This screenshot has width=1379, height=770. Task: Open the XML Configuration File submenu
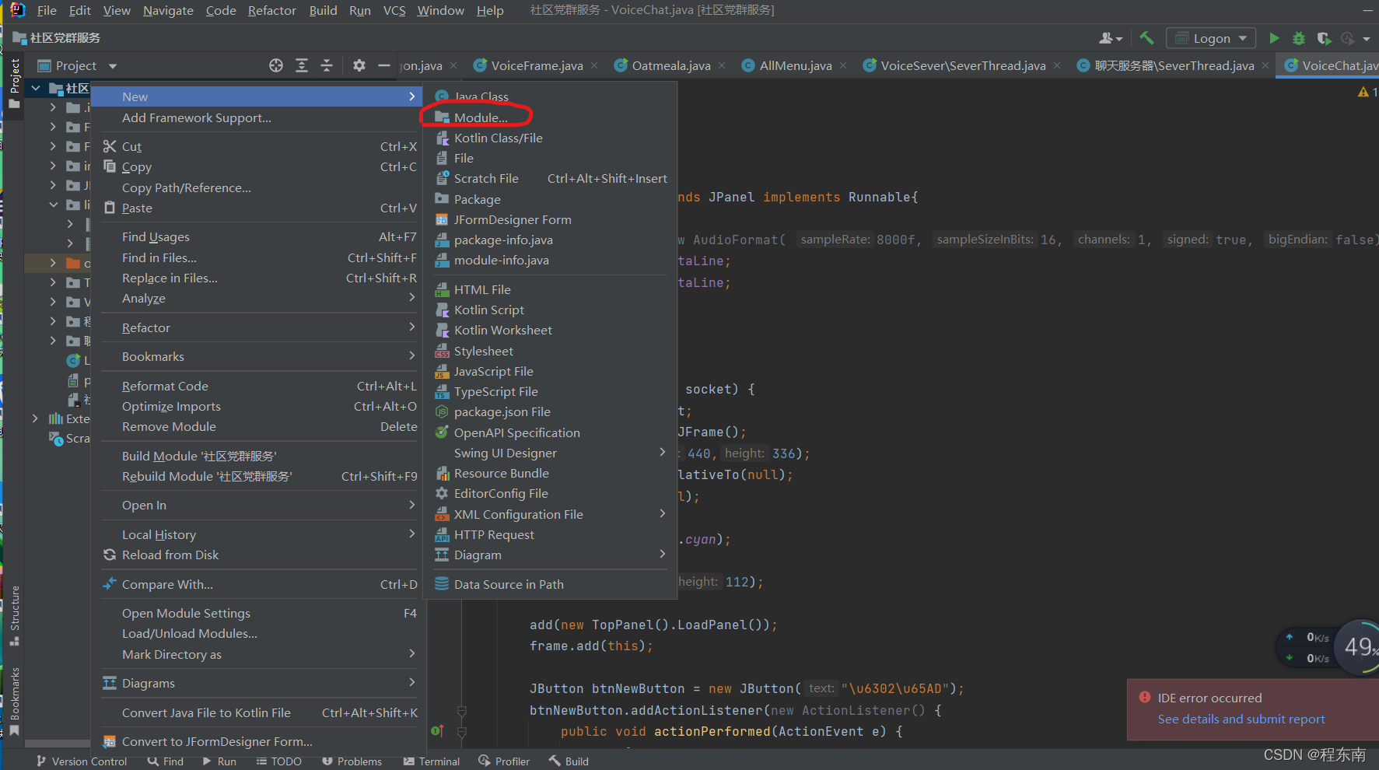click(549, 514)
